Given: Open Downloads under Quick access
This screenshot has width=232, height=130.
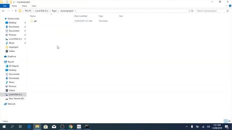Looking at the screenshot, I should tap(14, 27).
